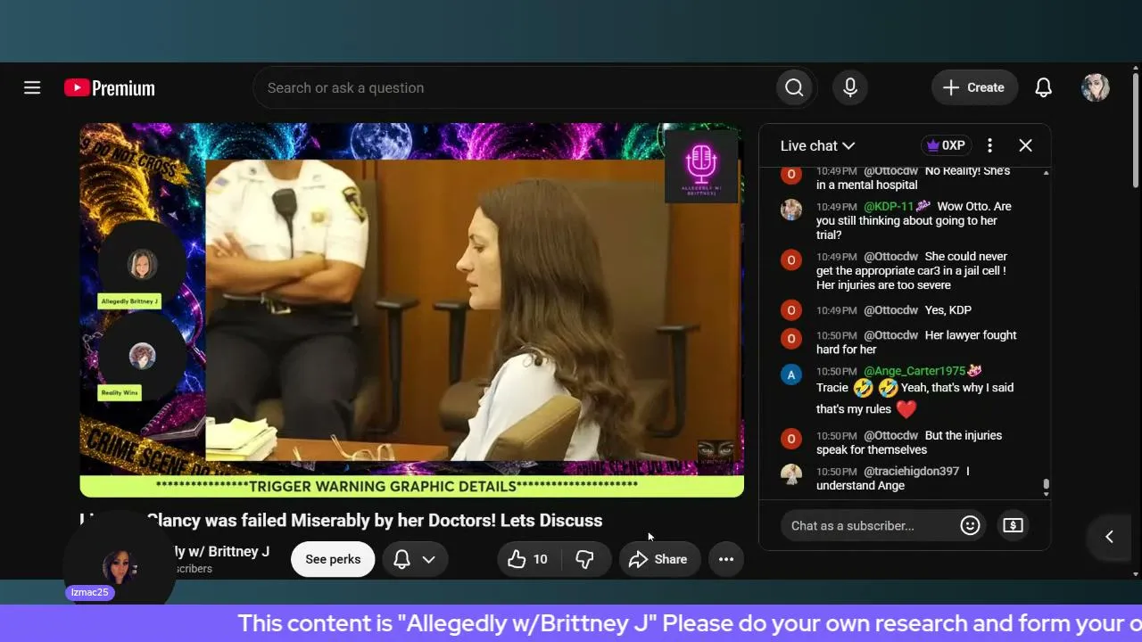The width and height of the screenshot is (1142, 642).
Task: Click @Ottocdw name on "Yes, KDP" message
Action: pos(890,310)
